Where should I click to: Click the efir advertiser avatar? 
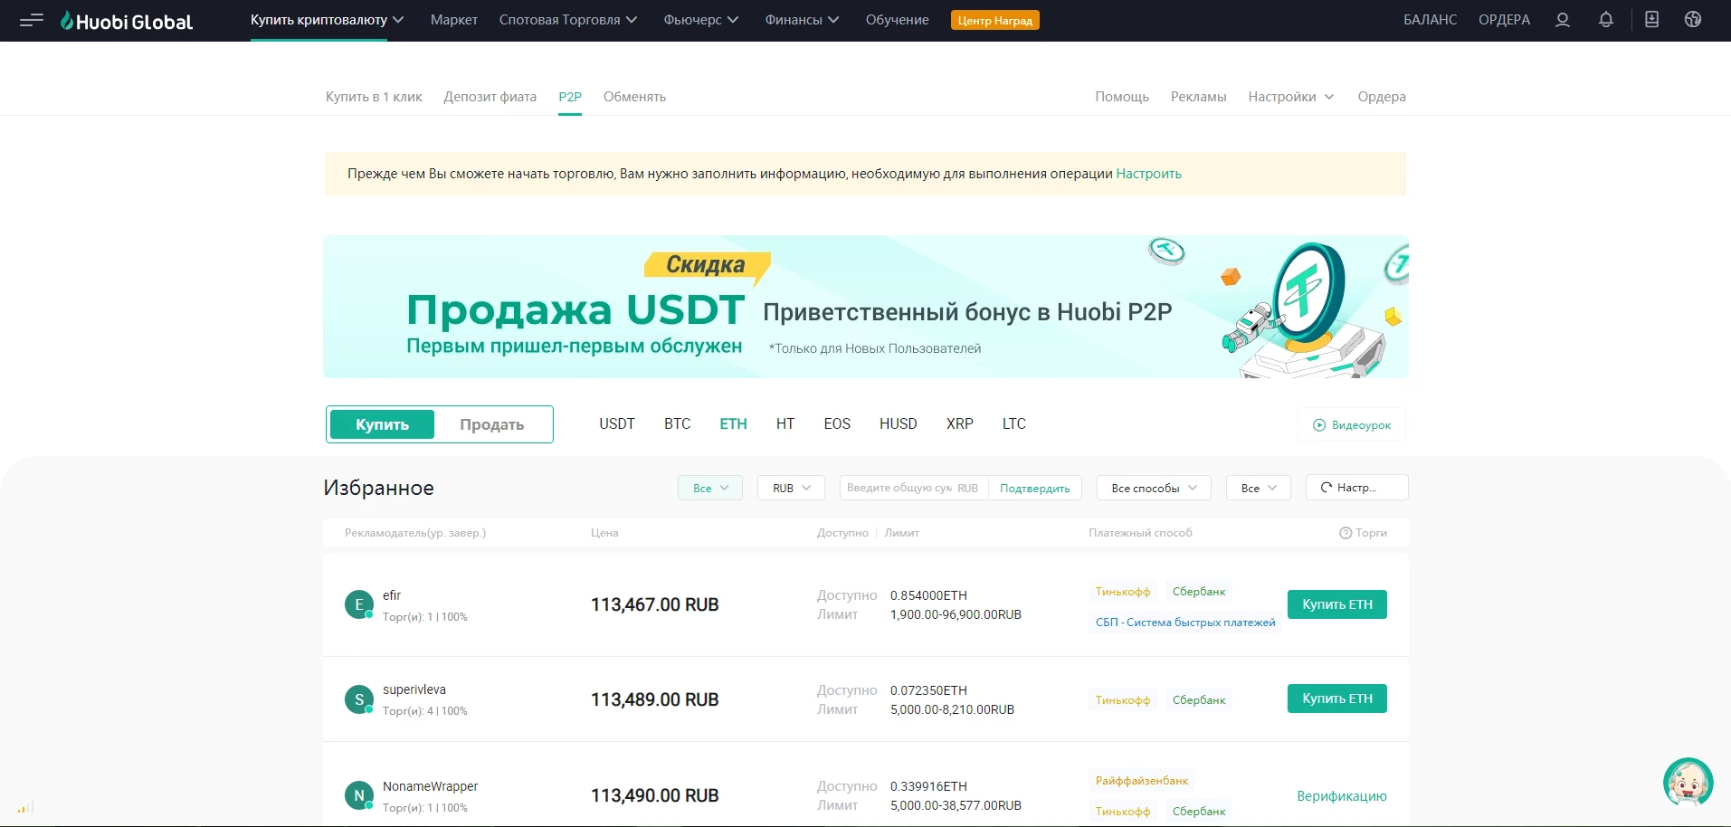pos(359,604)
